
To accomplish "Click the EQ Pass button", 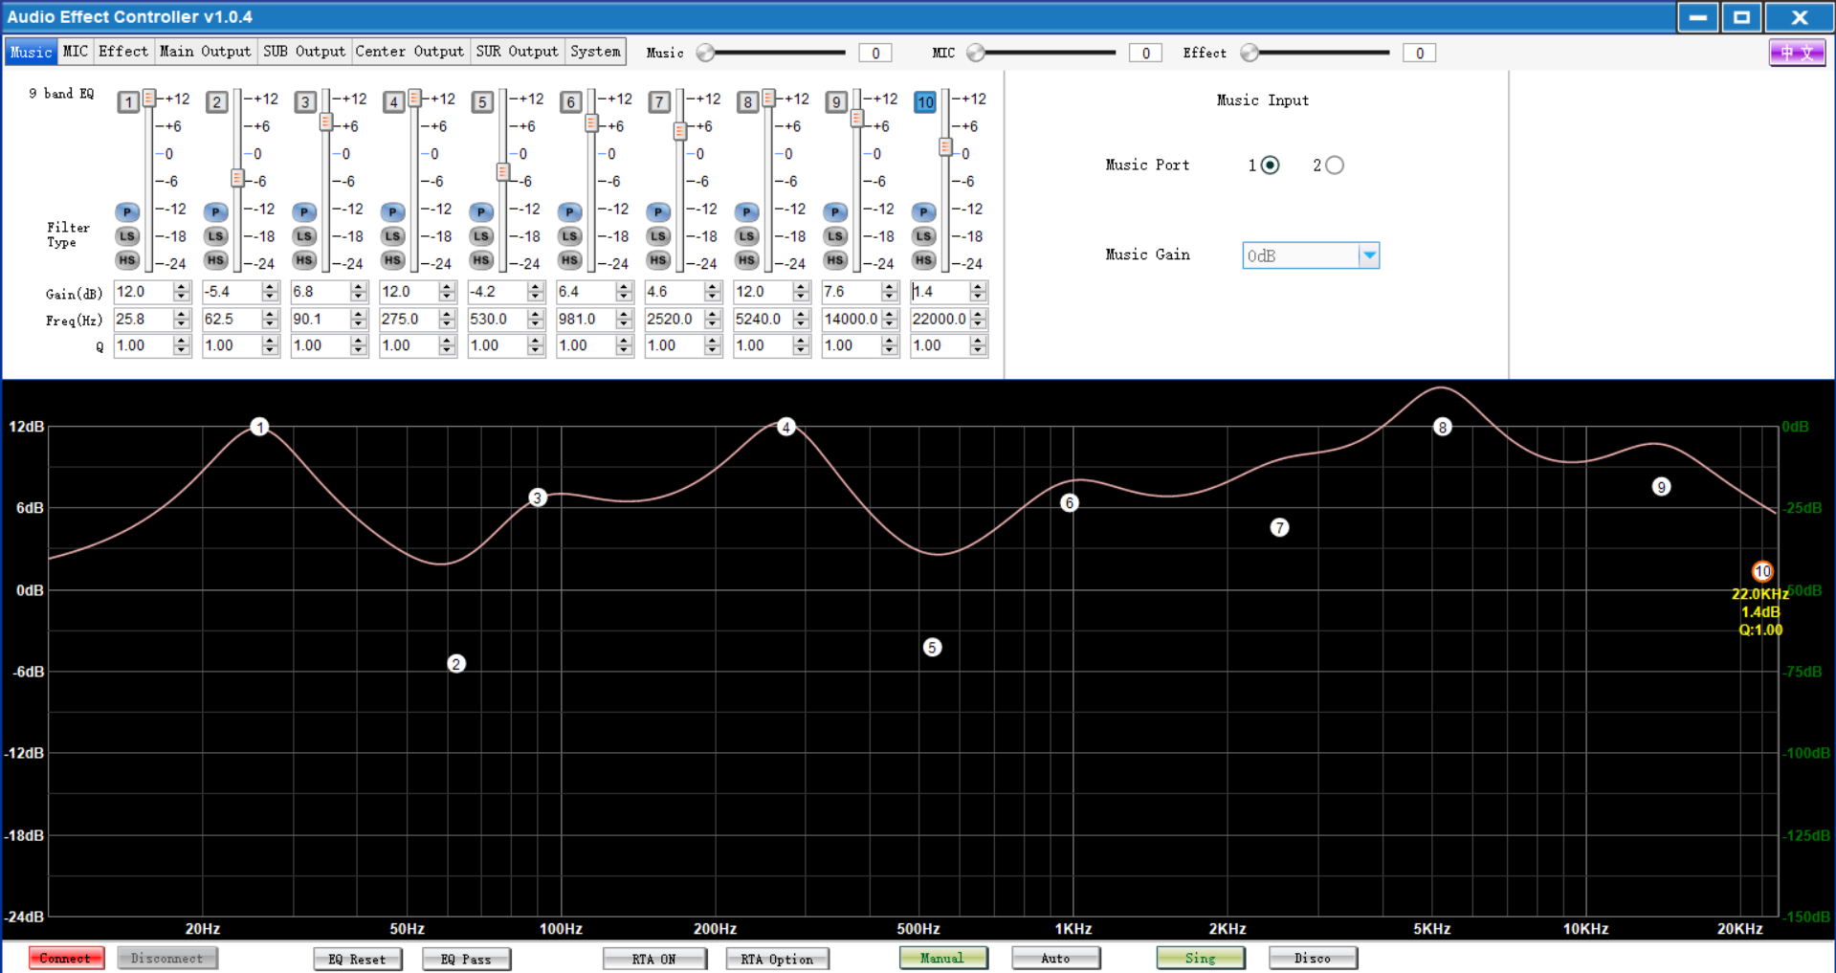I will tap(467, 959).
